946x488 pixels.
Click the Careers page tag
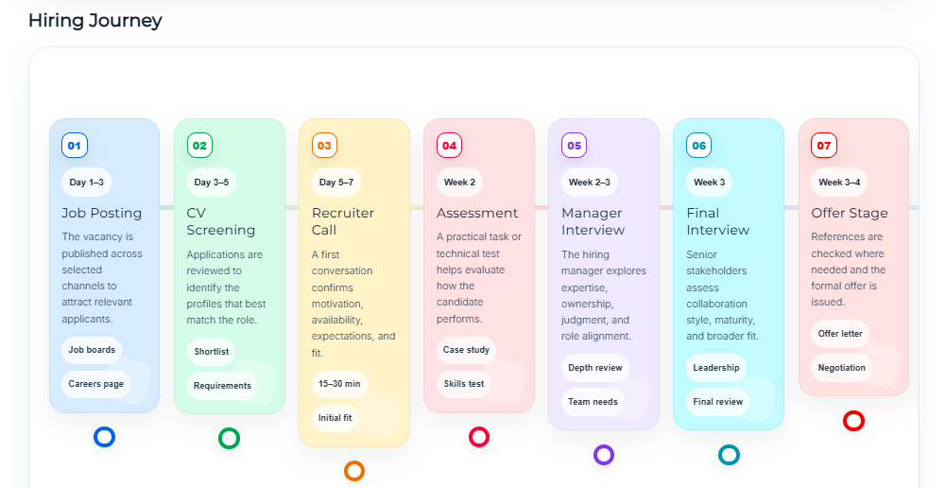click(95, 384)
